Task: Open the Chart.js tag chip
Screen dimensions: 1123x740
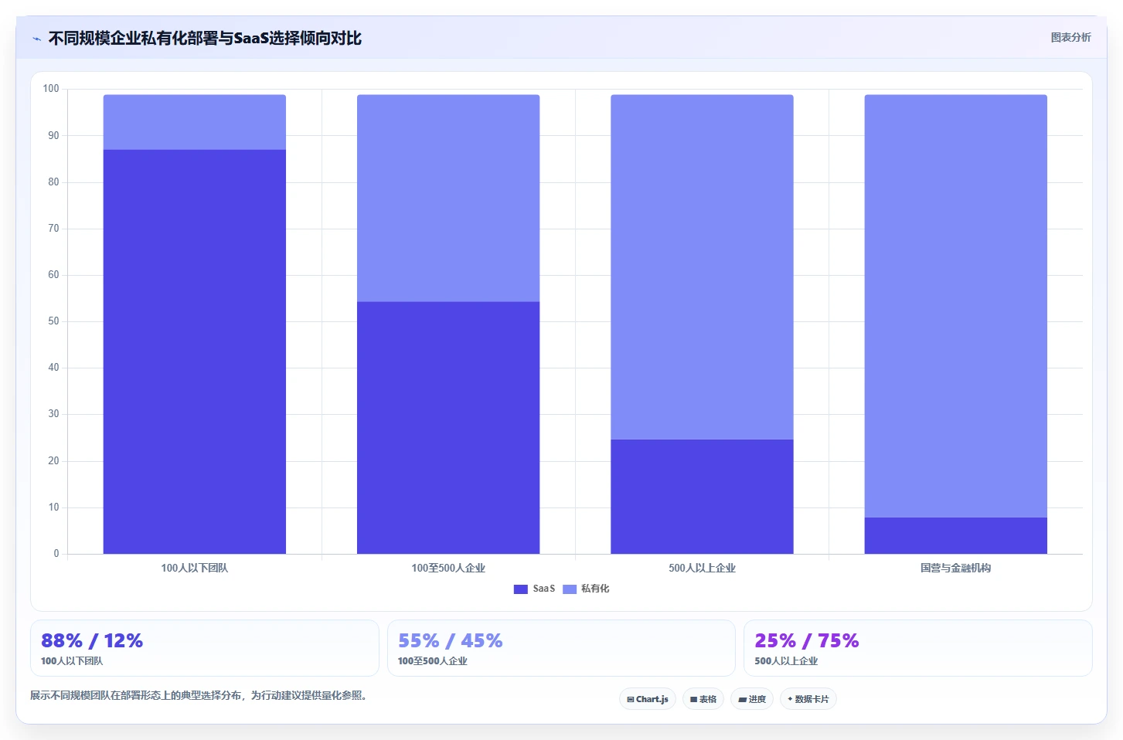Action: tap(648, 699)
